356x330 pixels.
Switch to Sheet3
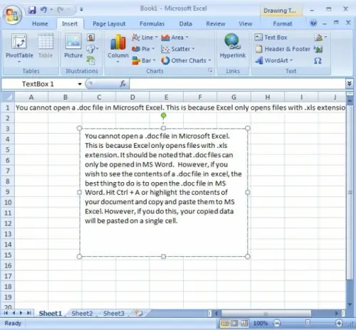coord(114,314)
